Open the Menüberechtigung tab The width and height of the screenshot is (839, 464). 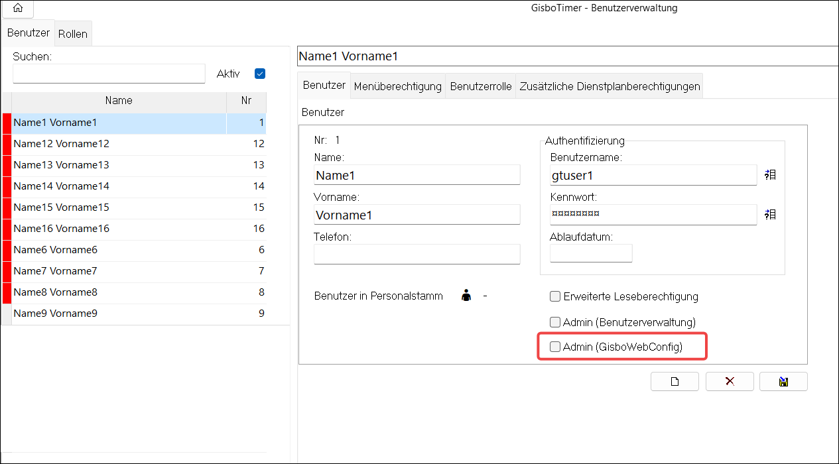pyautogui.click(x=398, y=86)
